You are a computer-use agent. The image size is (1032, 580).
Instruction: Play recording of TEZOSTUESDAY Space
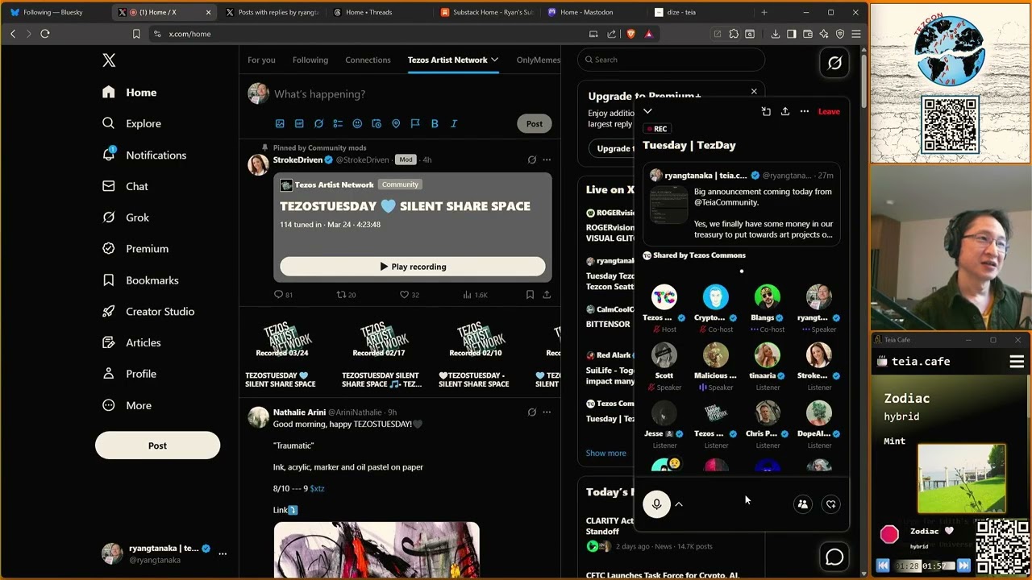point(413,267)
